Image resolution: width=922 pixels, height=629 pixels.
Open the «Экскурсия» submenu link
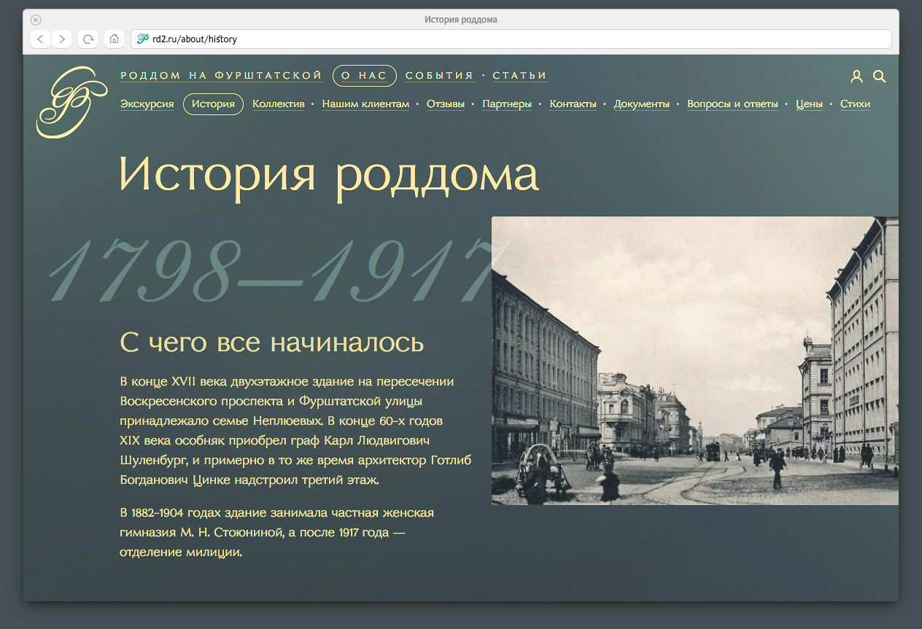(147, 104)
